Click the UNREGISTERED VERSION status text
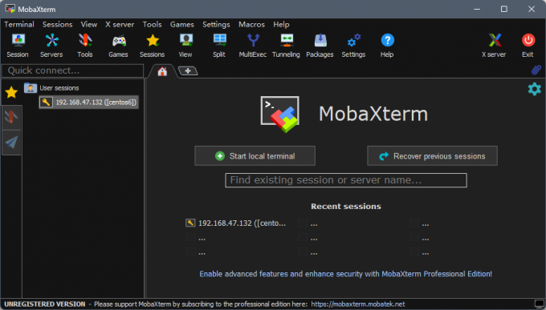The image size is (546, 310). (45, 304)
